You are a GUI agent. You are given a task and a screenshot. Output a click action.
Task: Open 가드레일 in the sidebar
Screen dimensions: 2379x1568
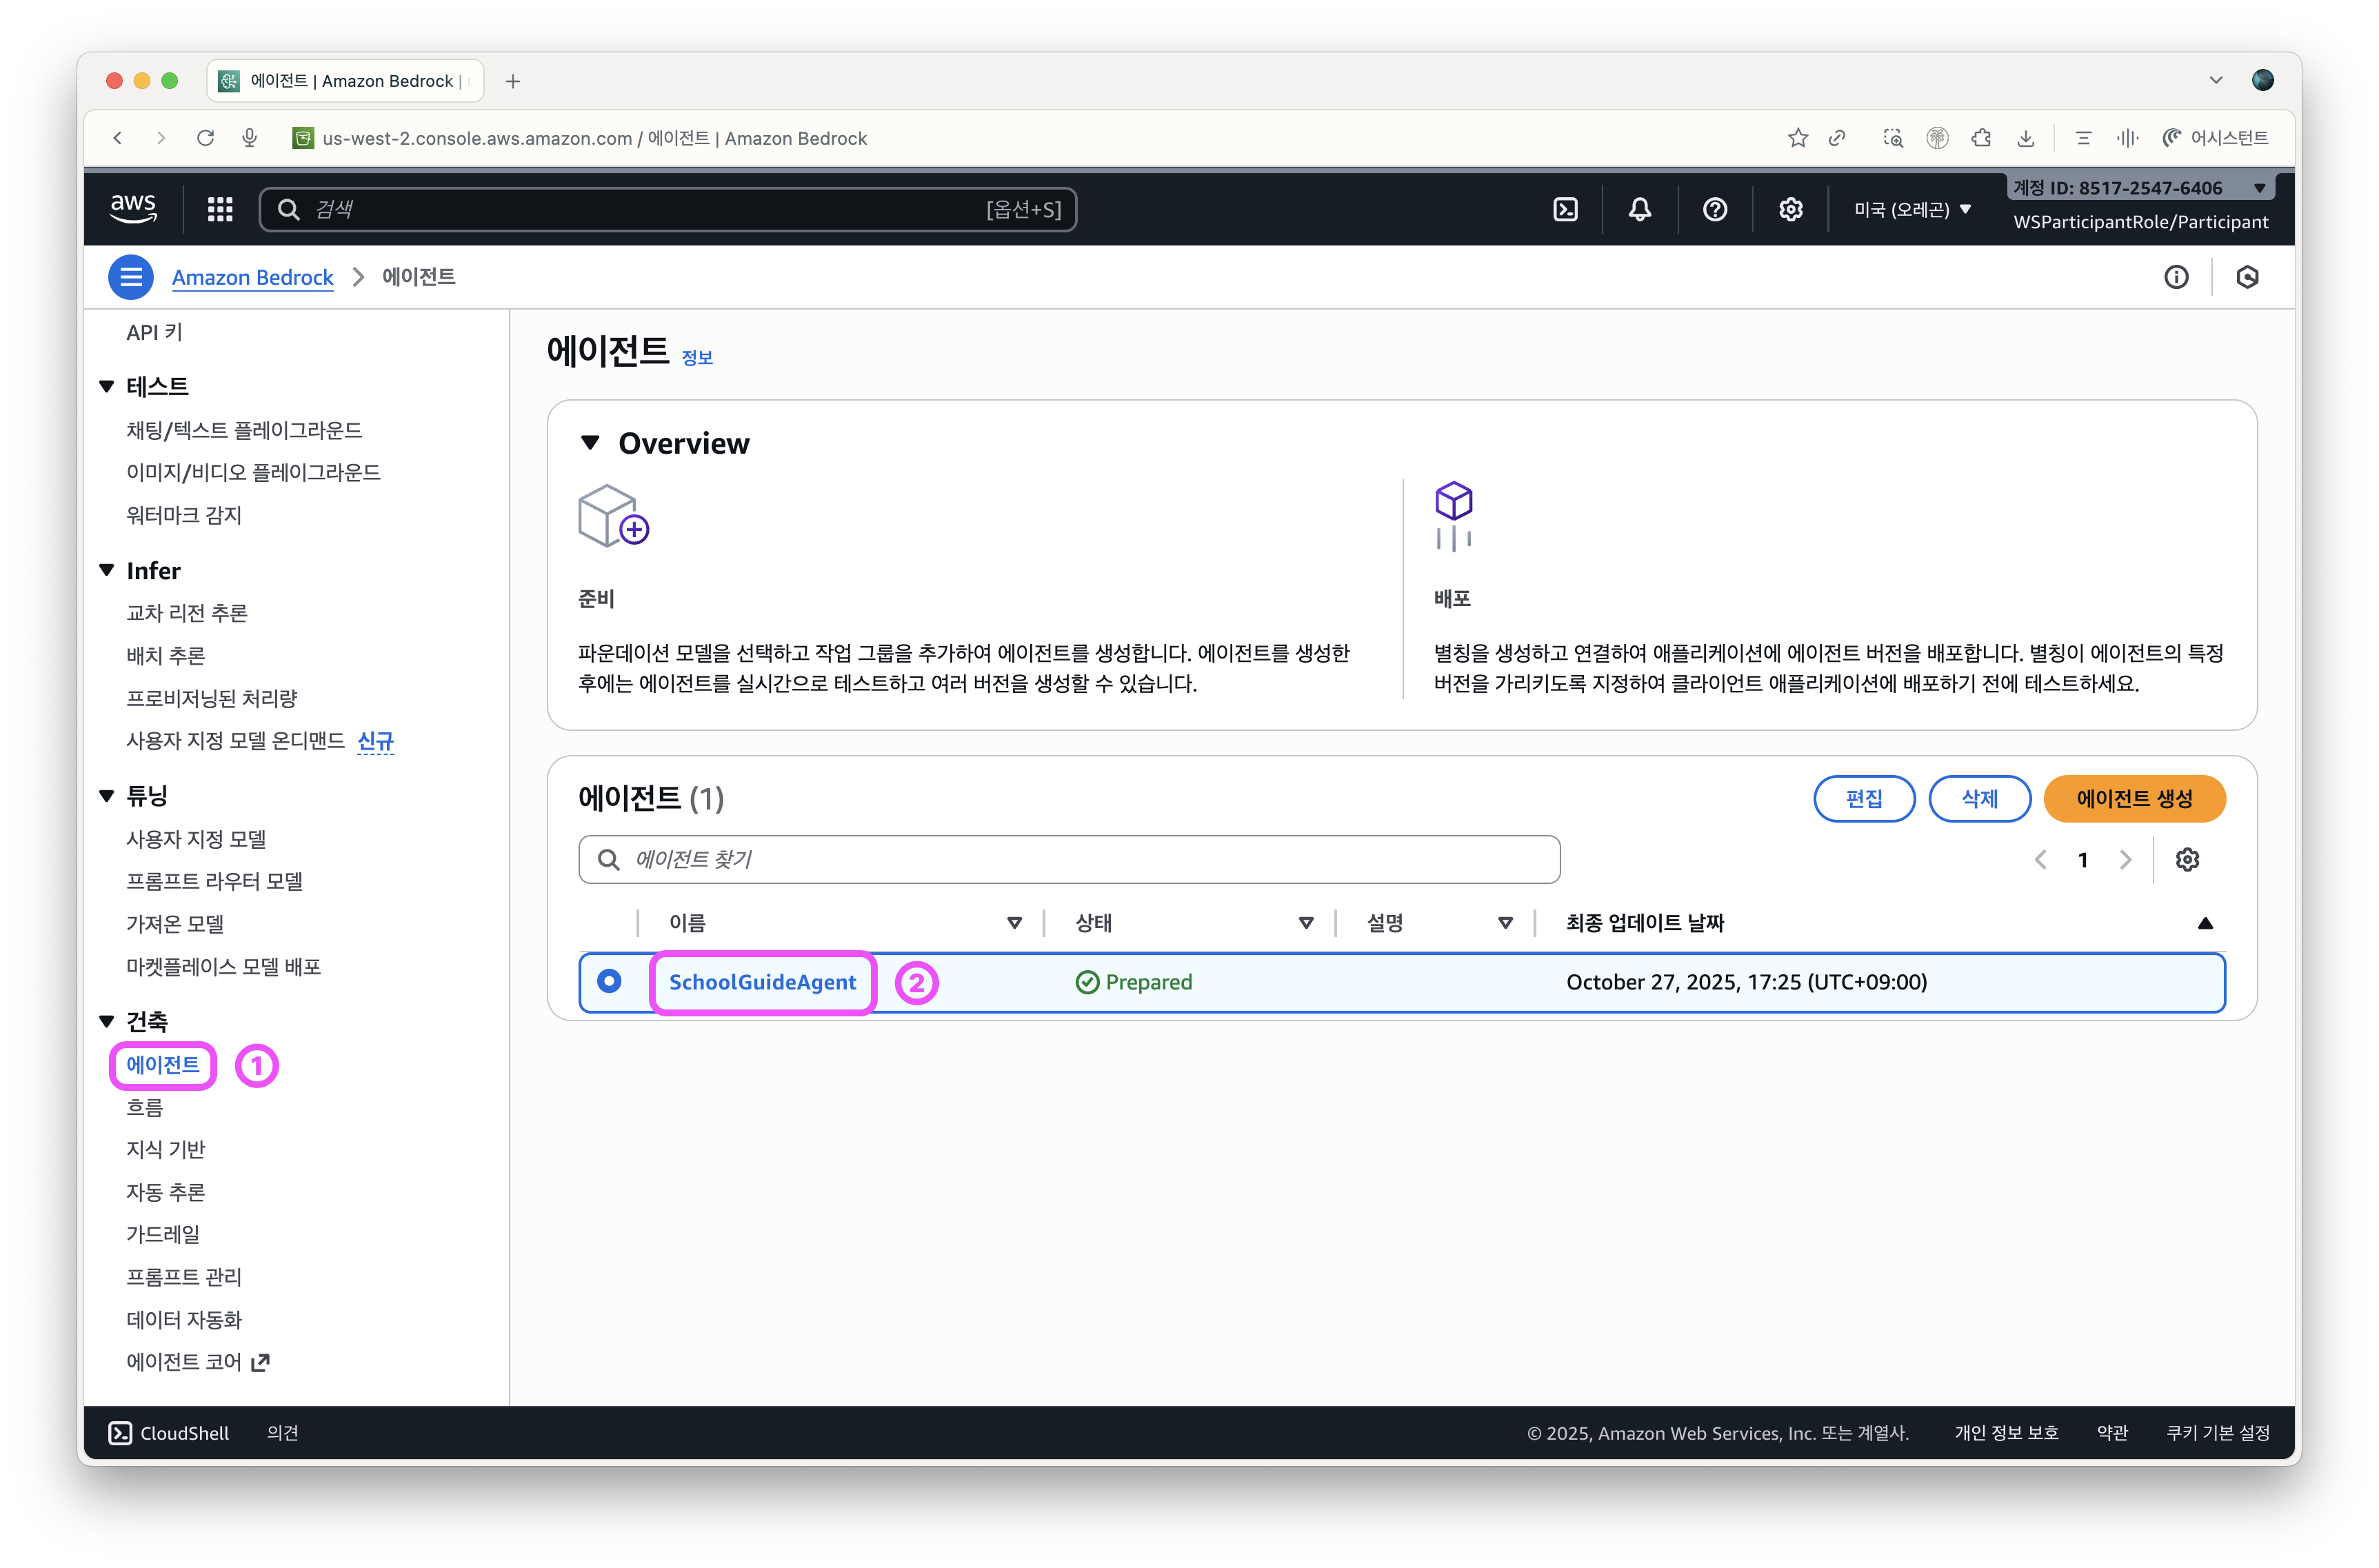[x=163, y=1234]
